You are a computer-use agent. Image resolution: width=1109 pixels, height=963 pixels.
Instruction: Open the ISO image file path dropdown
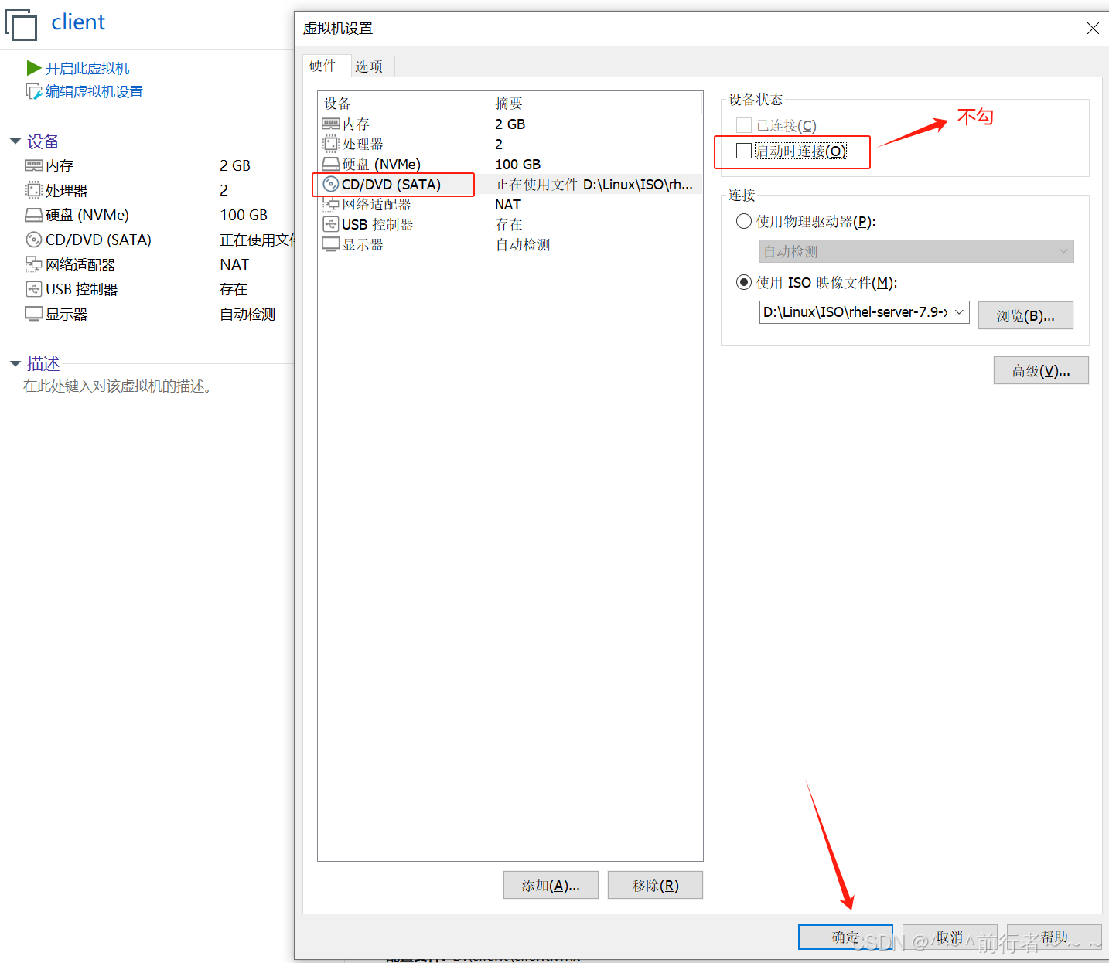959,312
